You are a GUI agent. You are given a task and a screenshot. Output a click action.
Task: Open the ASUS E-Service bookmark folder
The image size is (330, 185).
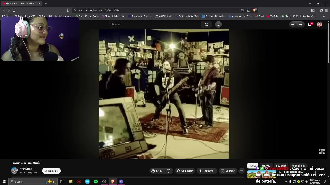[164, 16]
